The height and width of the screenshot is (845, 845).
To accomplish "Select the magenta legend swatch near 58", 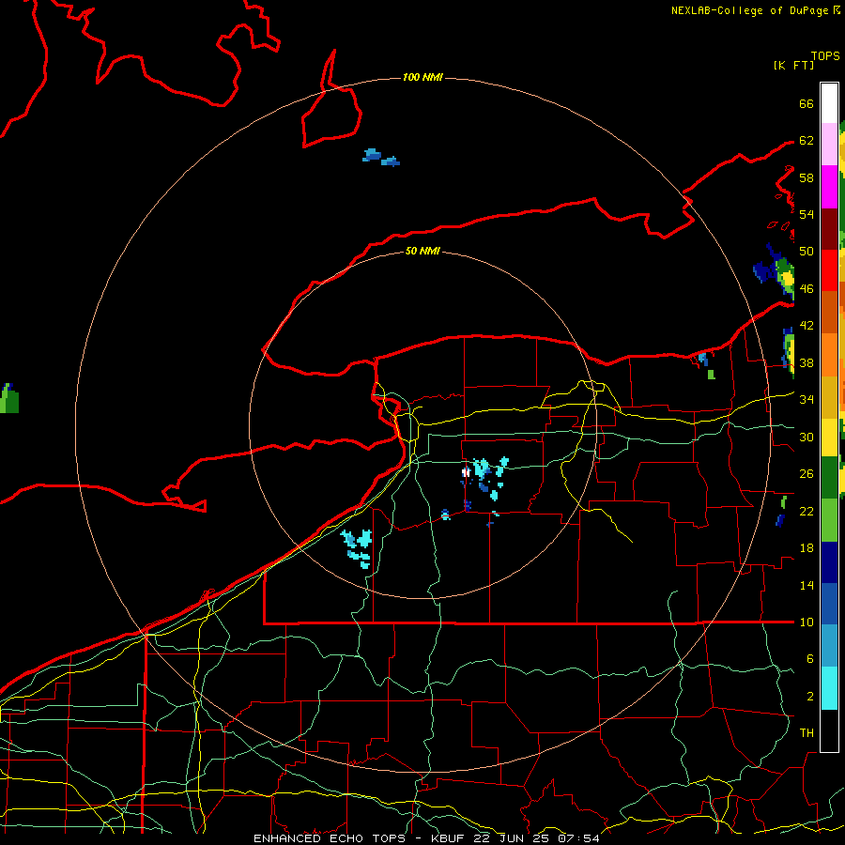I will pyautogui.click(x=829, y=187).
